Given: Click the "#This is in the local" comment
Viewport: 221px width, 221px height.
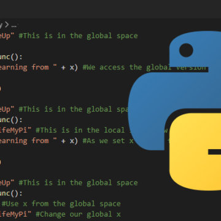Looking at the screenshot, I should (80, 130).
